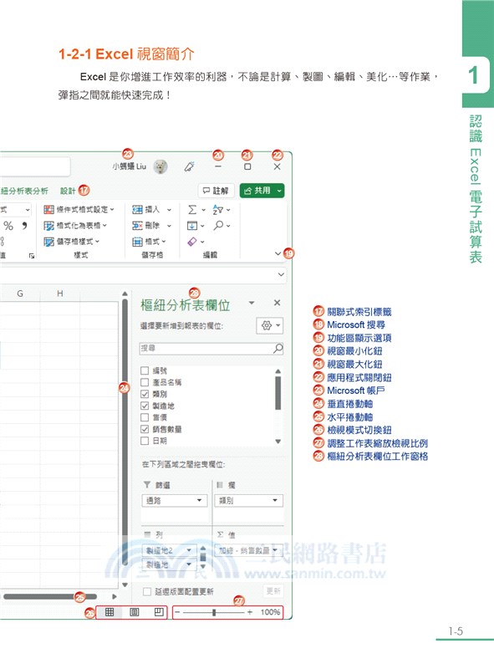This screenshot has height=669, width=494.
Task: Click the zoom out minus button
Action: [177, 612]
